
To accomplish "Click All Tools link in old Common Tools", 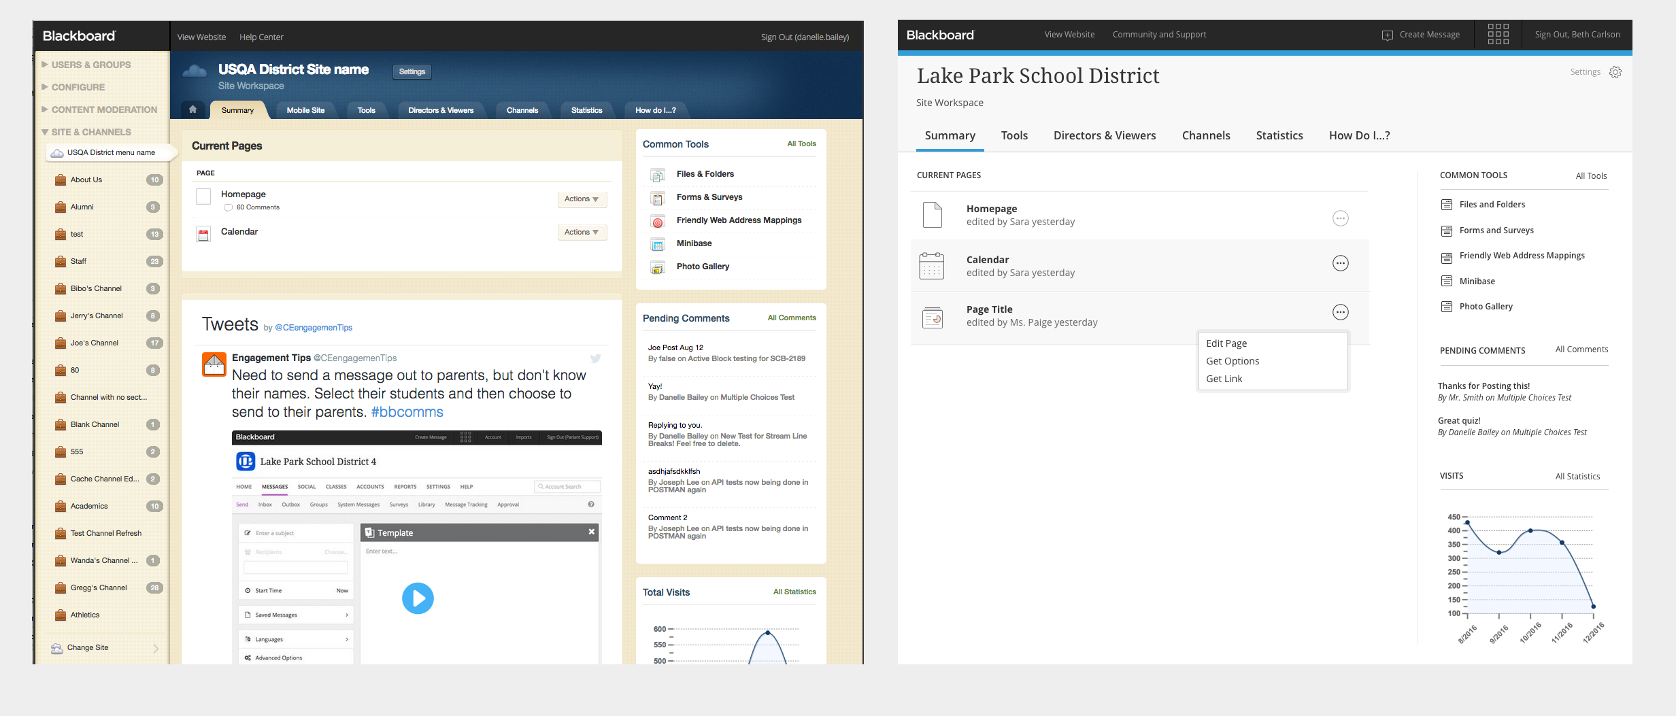I will 801,143.
